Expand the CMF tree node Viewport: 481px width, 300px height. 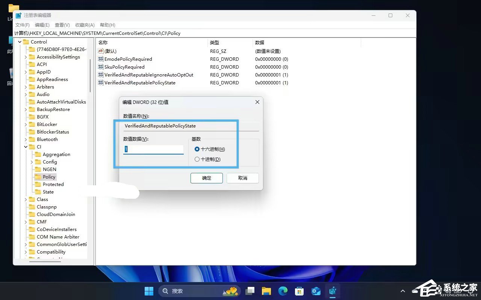[x=26, y=222]
